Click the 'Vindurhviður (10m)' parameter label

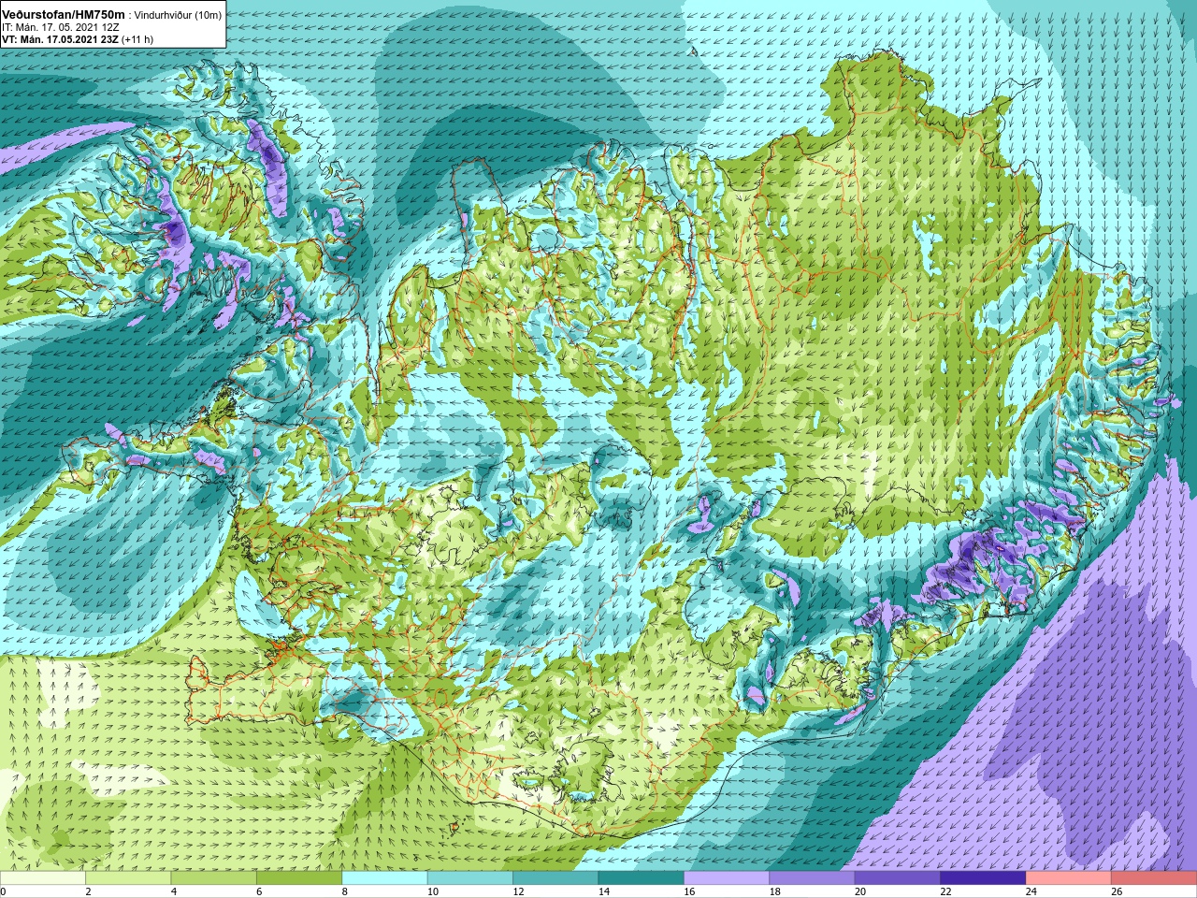(179, 16)
